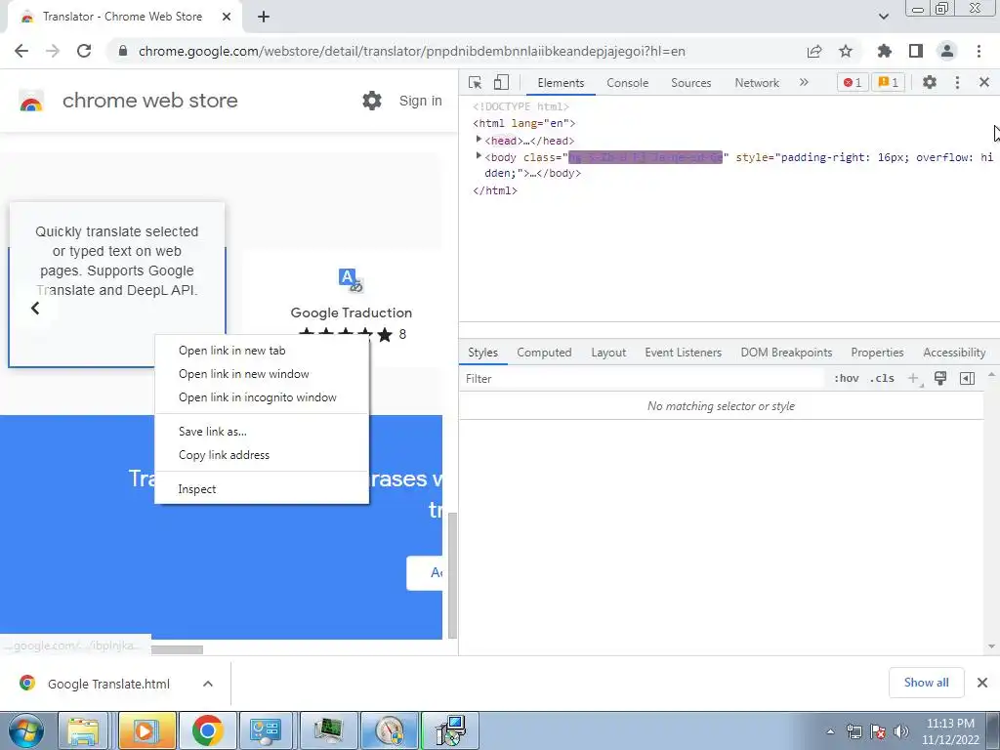Click the Google Traduction extension icon
1000x750 pixels.
click(x=351, y=279)
